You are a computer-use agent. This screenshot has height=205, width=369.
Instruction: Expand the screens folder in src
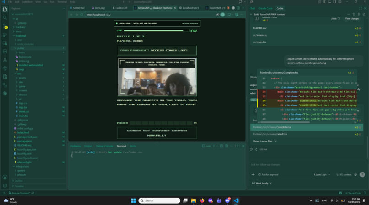click(23, 90)
